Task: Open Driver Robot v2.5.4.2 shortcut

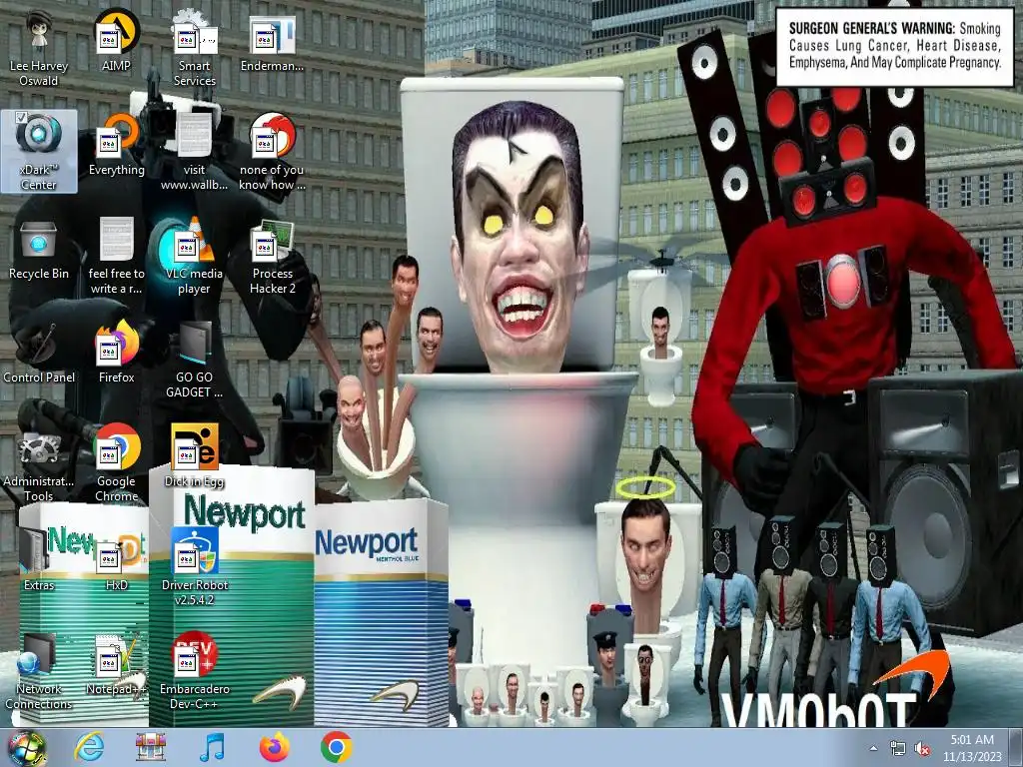Action: 194,567
